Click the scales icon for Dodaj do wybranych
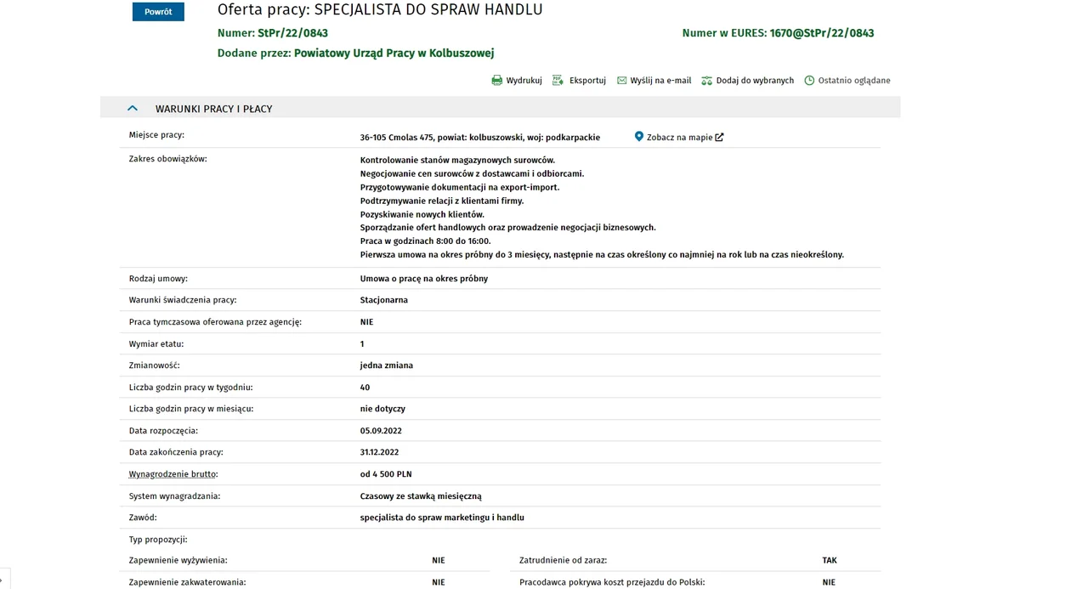Screen dimensions: 1071x589 pos(706,81)
